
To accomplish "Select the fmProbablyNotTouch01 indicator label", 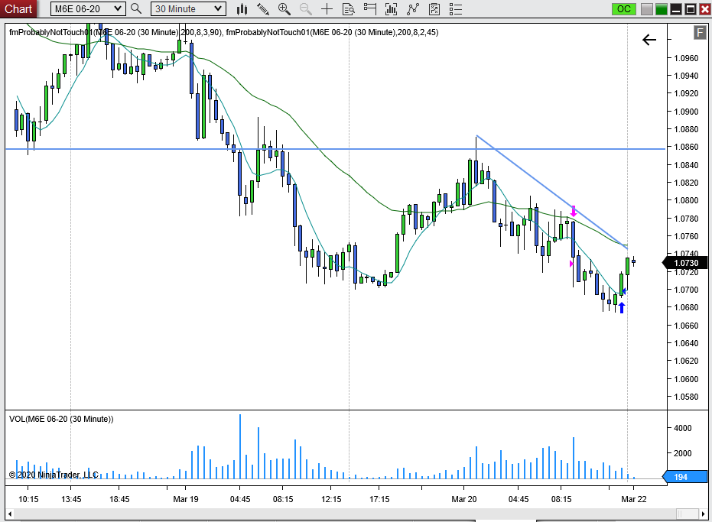I will coord(223,32).
